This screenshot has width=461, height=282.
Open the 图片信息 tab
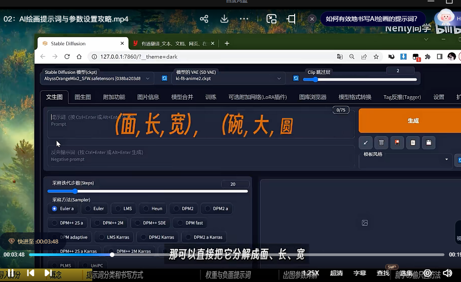click(x=148, y=97)
